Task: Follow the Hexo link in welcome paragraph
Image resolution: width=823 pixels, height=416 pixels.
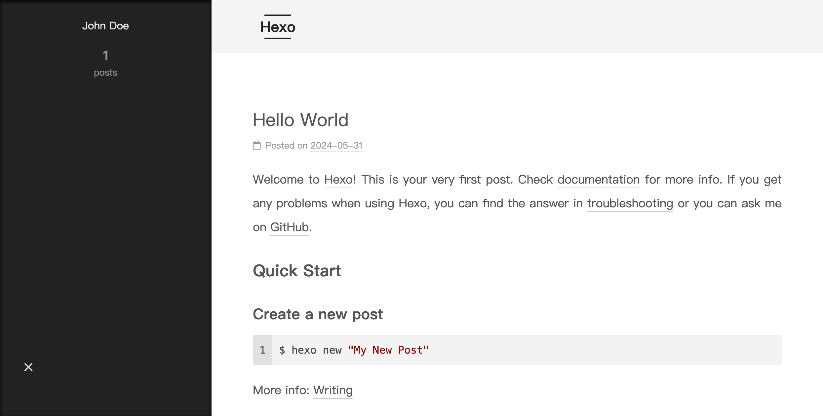Action: point(338,180)
